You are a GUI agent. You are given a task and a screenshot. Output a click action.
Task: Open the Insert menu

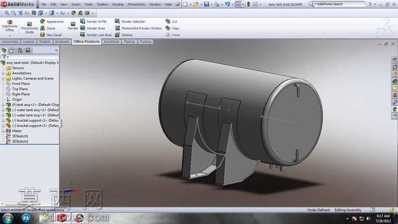76,5
